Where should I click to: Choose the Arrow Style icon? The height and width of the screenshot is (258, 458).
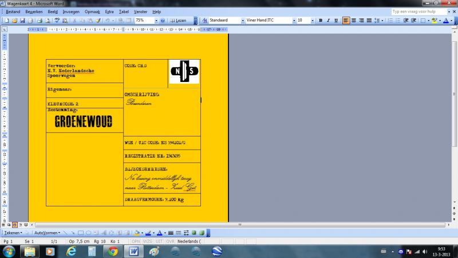(x=186, y=233)
